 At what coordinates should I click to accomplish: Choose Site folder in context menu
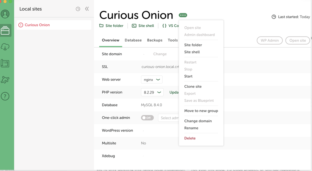[x=193, y=45]
